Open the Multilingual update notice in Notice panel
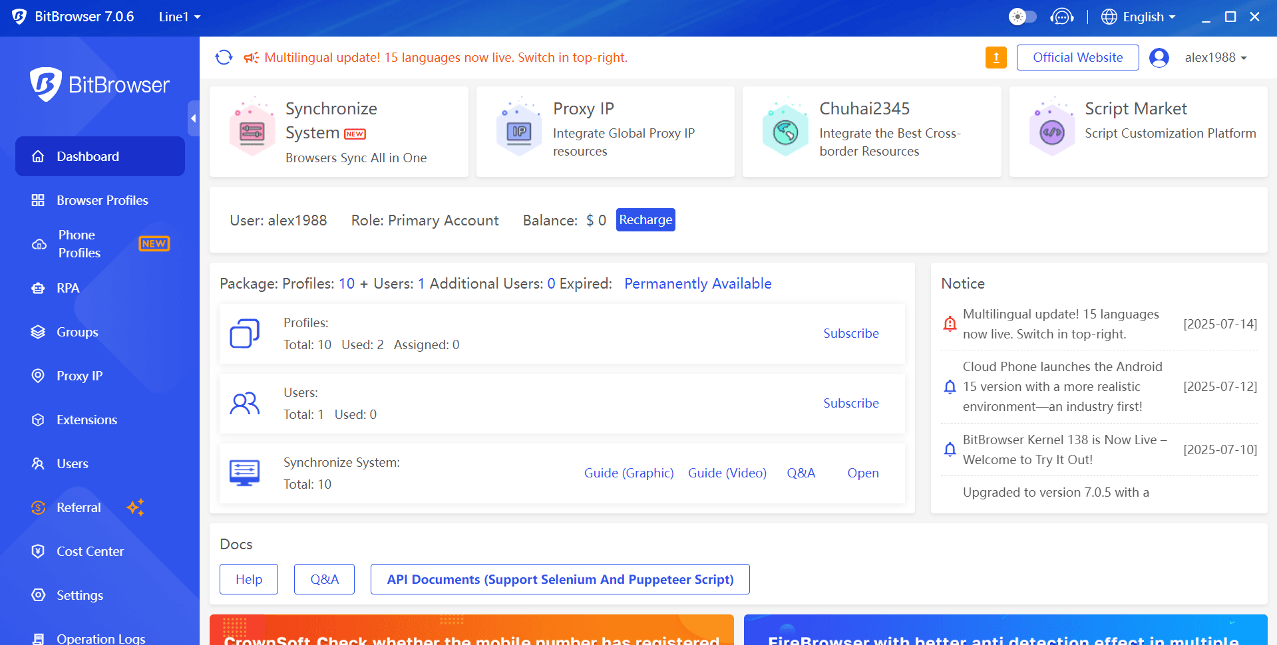 pyautogui.click(x=1061, y=324)
